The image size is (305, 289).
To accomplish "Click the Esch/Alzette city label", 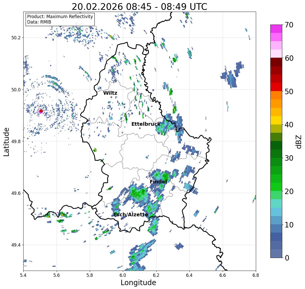I will click(131, 214).
